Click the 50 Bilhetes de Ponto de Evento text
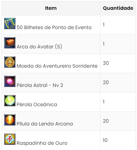 (x=54, y=27)
